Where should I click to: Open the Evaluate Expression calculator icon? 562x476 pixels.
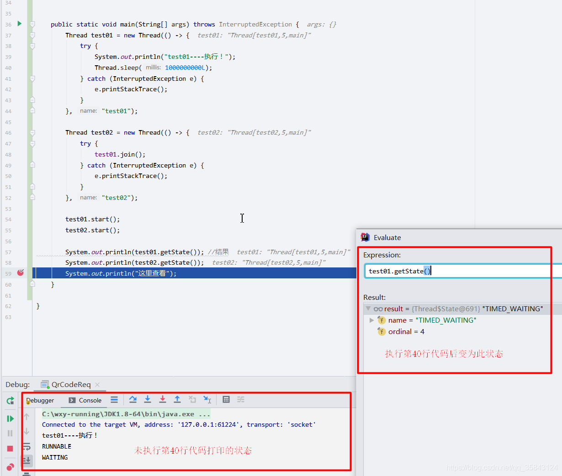pyautogui.click(x=226, y=399)
